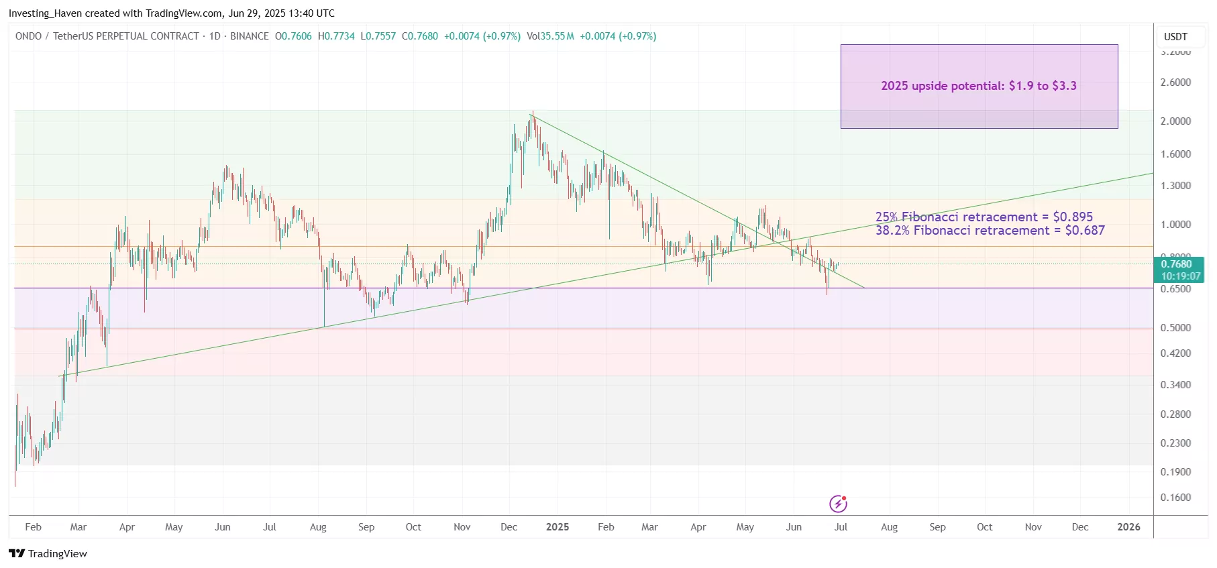Click the USDT currency label on price axis
The height and width of the screenshot is (568, 1217).
pyautogui.click(x=1175, y=37)
